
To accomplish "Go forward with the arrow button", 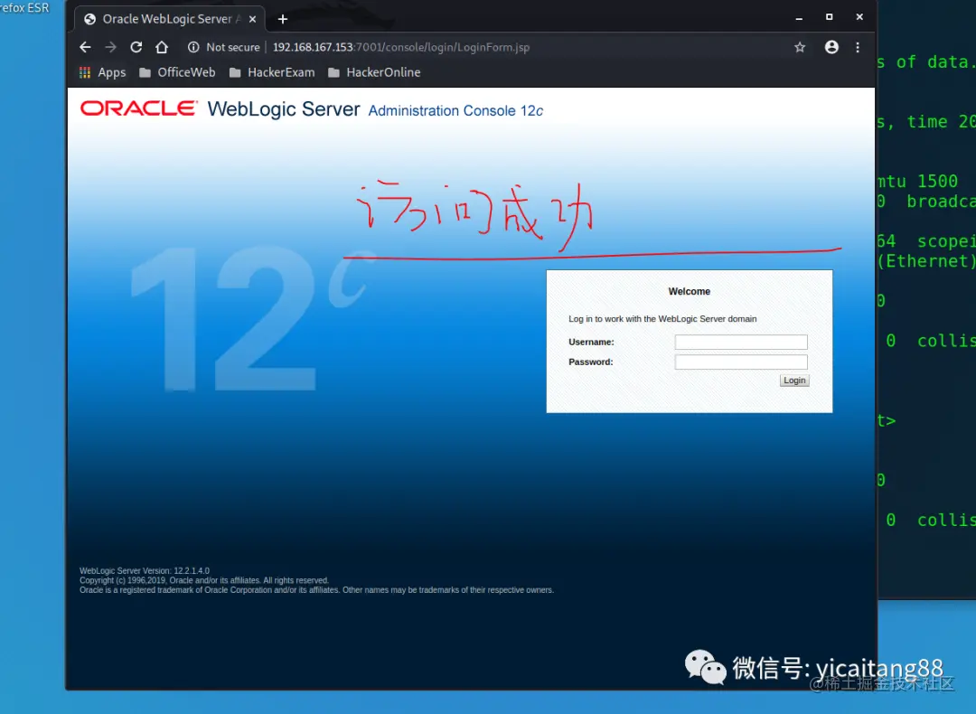I will (x=111, y=47).
